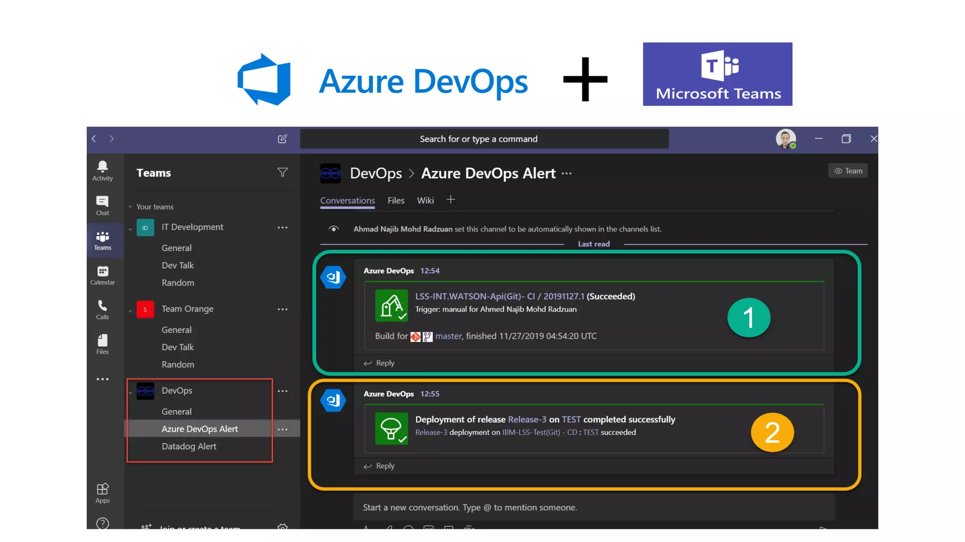Open the Calendar sidebar icon
Image resolution: width=965 pixels, height=542 pixels.
[x=102, y=275]
